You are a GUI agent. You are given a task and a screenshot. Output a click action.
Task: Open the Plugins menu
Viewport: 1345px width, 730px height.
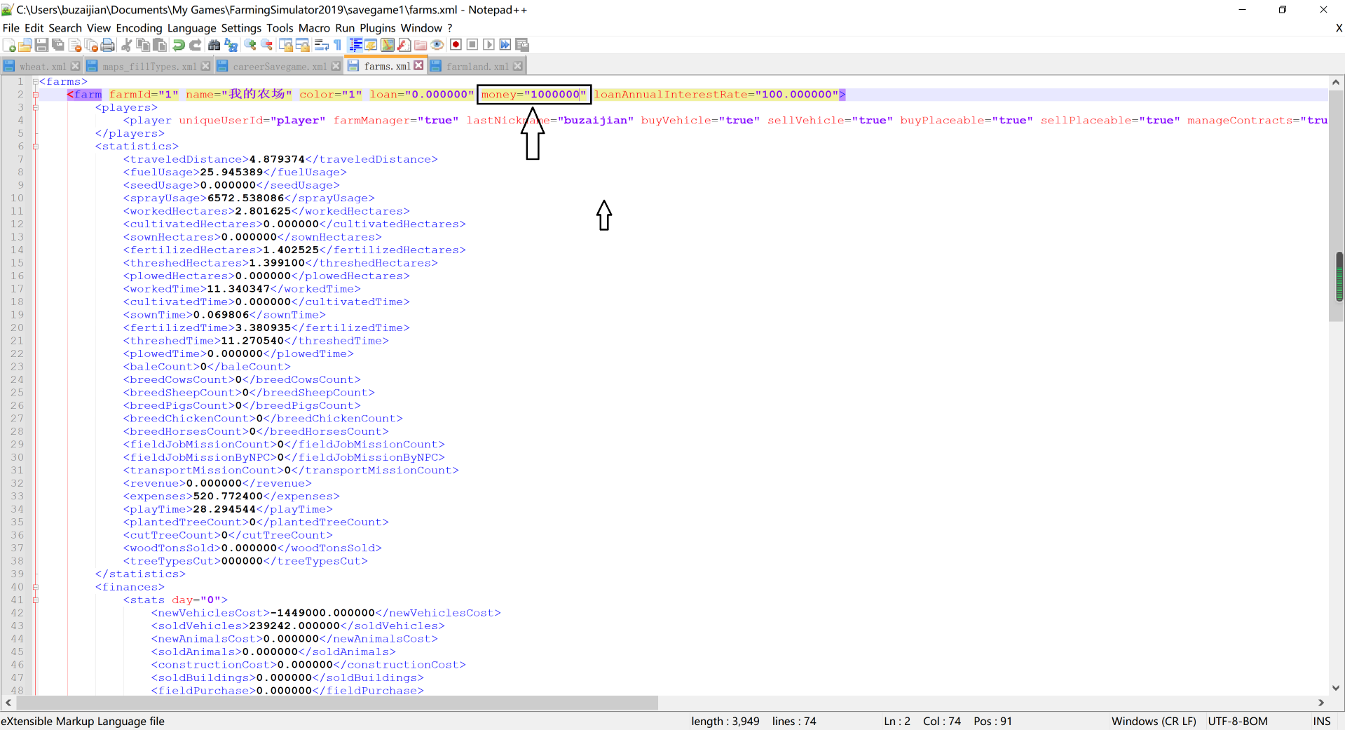378,28
